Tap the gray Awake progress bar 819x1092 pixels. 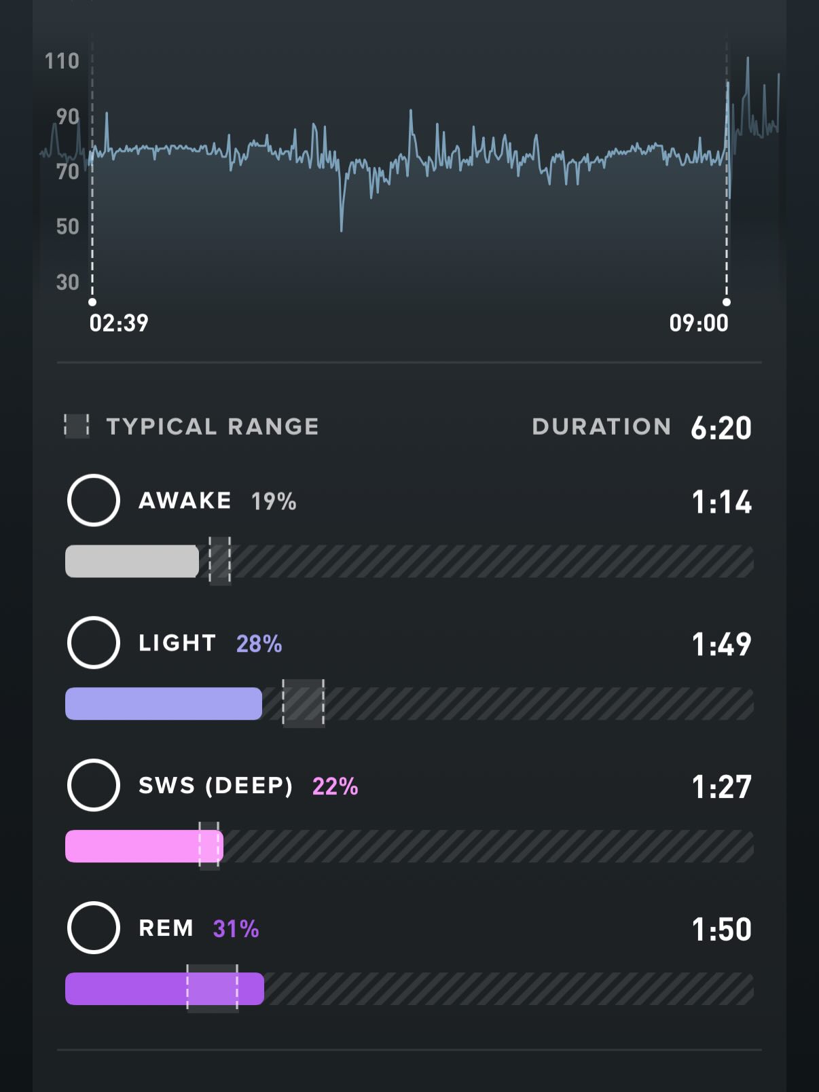click(x=132, y=562)
